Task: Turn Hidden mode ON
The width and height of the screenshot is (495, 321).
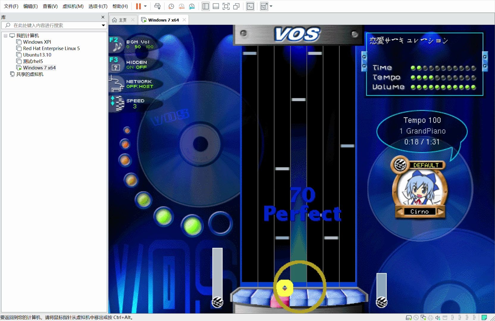Action: pos(130,67)
